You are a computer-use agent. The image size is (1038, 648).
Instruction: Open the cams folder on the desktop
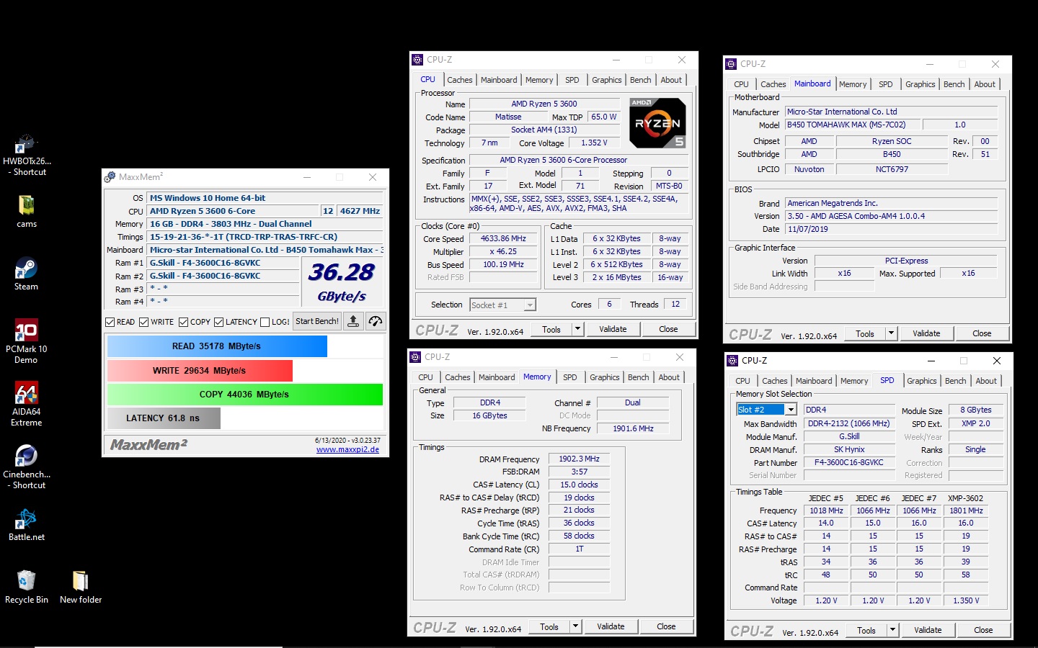point(27,212)
